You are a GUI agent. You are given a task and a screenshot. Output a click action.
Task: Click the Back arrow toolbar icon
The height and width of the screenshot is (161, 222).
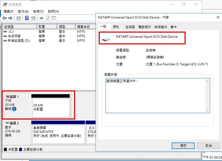4,18
